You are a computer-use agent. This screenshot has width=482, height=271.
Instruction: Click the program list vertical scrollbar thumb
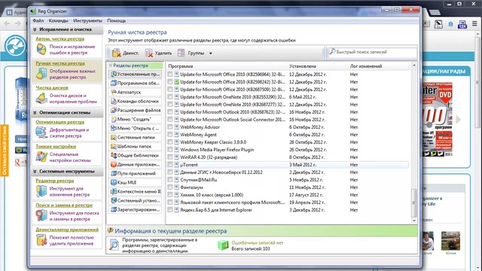point(413,202)
